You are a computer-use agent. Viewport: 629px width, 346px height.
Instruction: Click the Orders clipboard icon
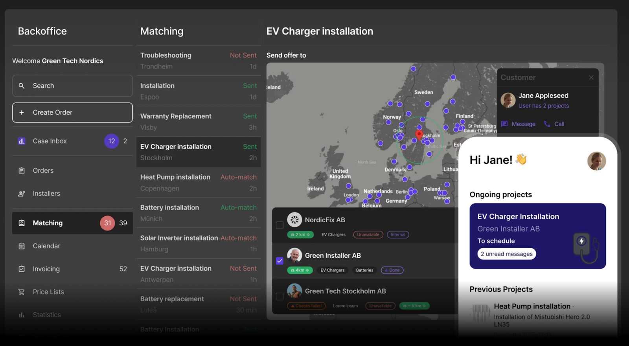[22, 170]
